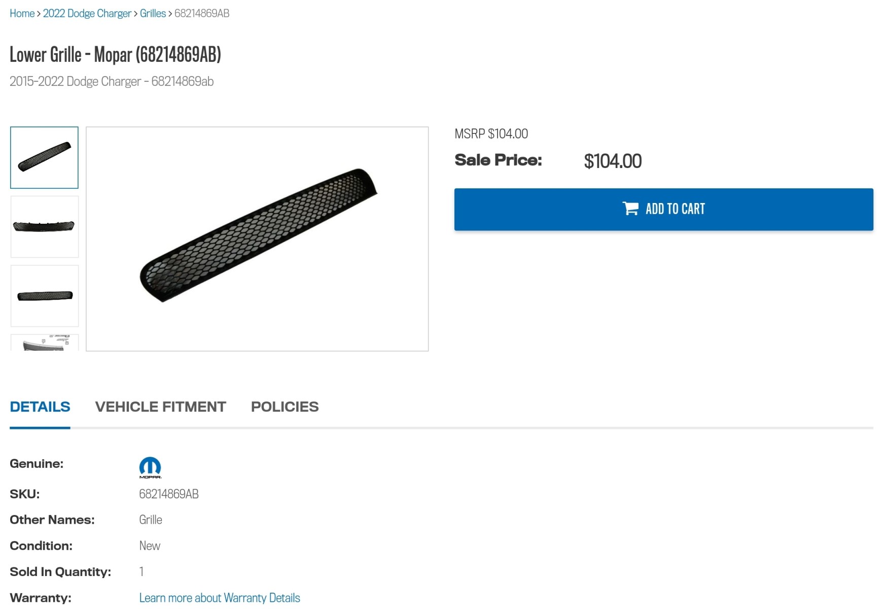Viewport: 882px width, 609px height.
Task: Open the 2022 Dodge Charger breadcrumb
Action: click(x=87, y=13)
